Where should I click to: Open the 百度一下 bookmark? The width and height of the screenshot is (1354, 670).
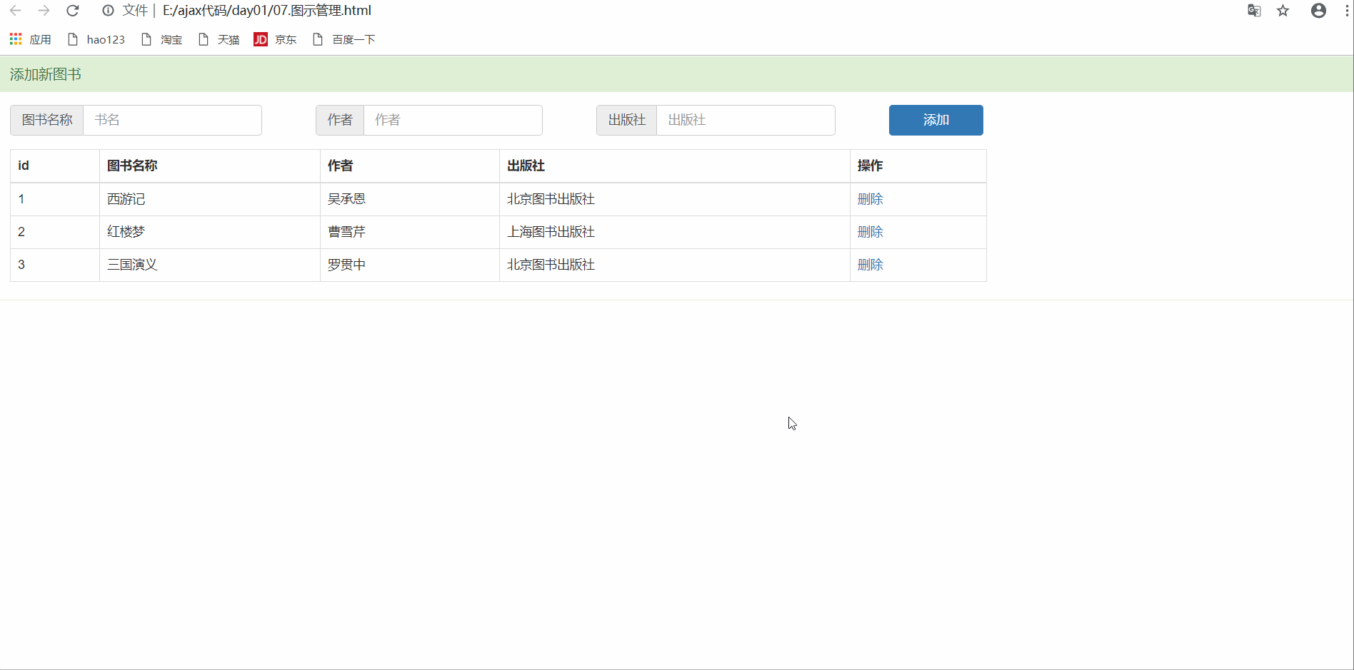[343, 39]
